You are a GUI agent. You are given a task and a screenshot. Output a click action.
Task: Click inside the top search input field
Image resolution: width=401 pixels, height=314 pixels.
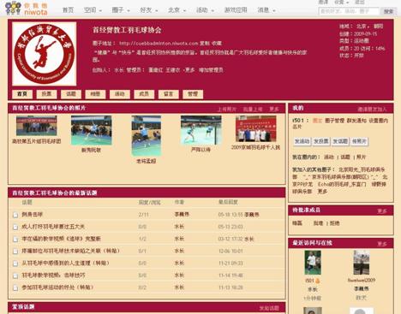(x=349, y=11)
